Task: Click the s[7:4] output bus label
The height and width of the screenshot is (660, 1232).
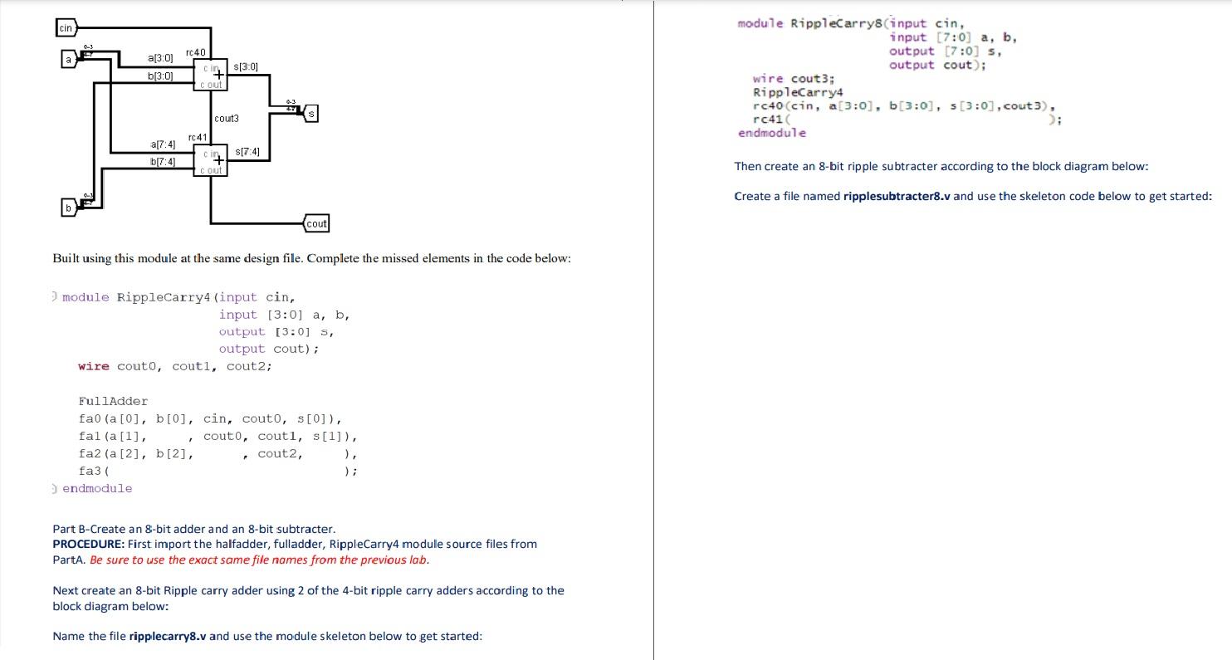Action: click(x=247, y=150)
